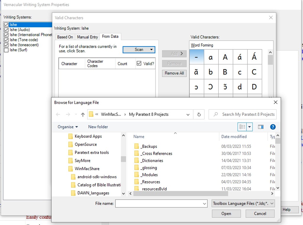Enable the Ishe (Surf) writing system
This screenshot has width=303, height=225.
tap(7, 50)
